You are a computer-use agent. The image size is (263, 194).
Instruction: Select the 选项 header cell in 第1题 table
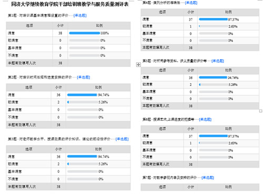[29, 26]
